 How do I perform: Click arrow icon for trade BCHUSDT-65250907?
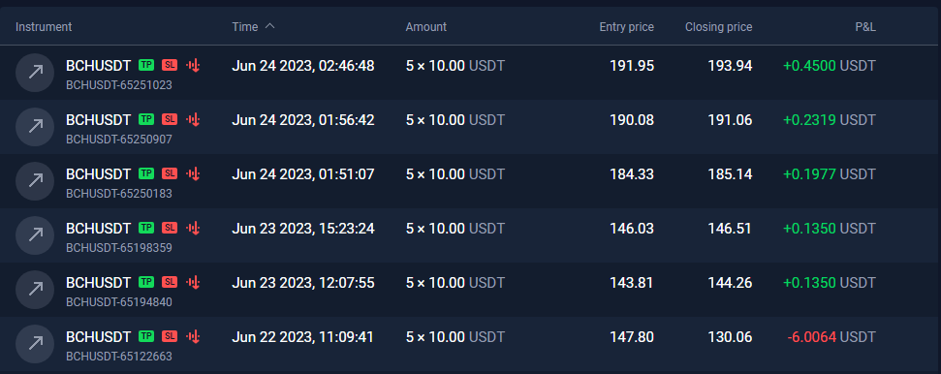35,127
